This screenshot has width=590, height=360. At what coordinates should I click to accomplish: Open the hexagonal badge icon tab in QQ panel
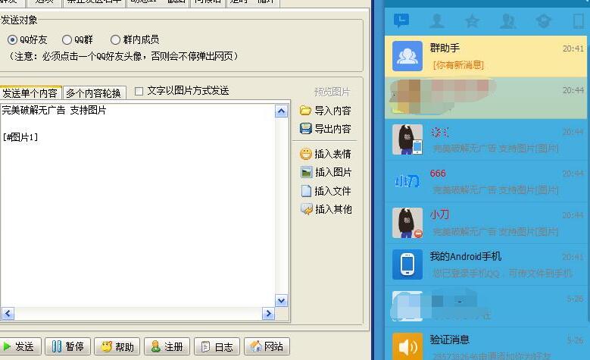(x=543, y=21)
